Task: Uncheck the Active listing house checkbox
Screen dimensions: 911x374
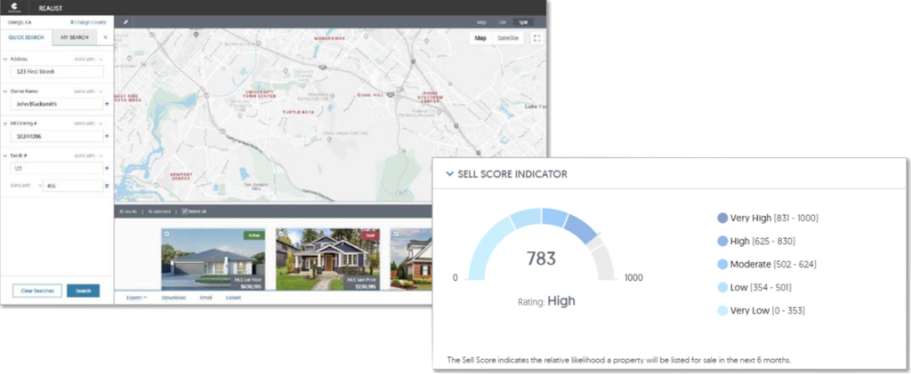Action: pyautogui.click(x=165, y=234)
